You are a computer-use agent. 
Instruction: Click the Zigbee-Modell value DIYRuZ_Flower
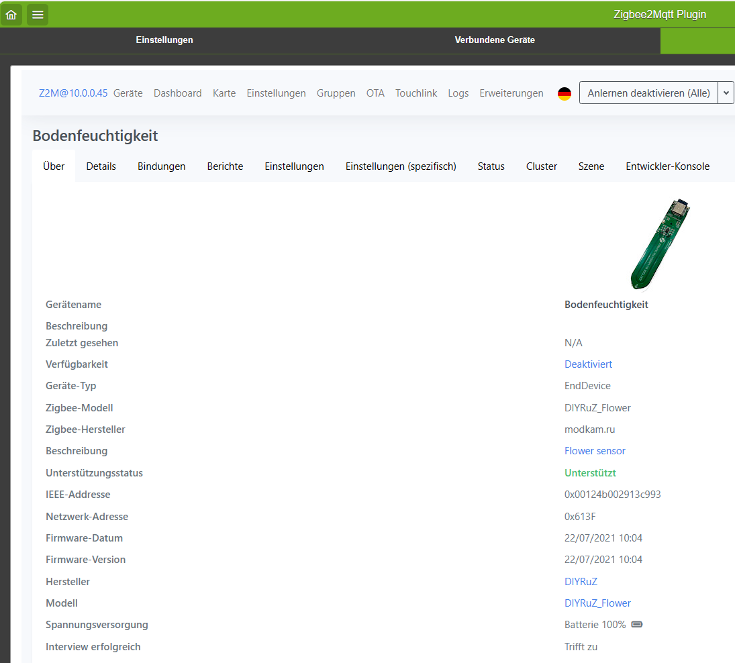pos(597,407)
